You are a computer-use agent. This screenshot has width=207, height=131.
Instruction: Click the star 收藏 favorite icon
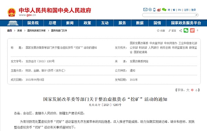[x=158, y=31]
